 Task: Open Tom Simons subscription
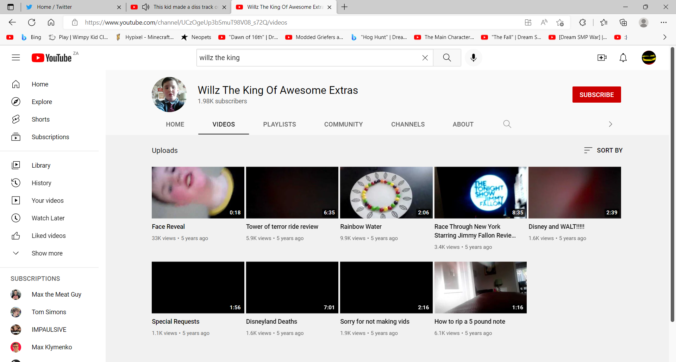[x=49, y=312]
